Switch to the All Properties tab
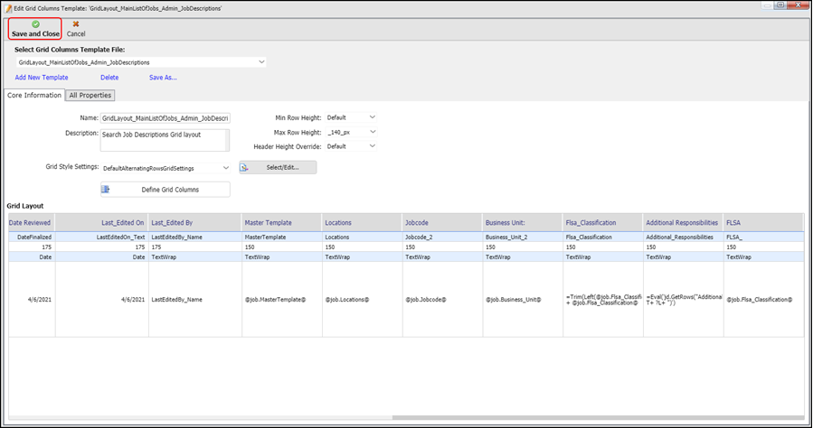Viewport: 813px width, 428px height. pos(90,96)
